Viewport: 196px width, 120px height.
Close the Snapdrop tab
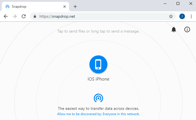pos(64,6)
